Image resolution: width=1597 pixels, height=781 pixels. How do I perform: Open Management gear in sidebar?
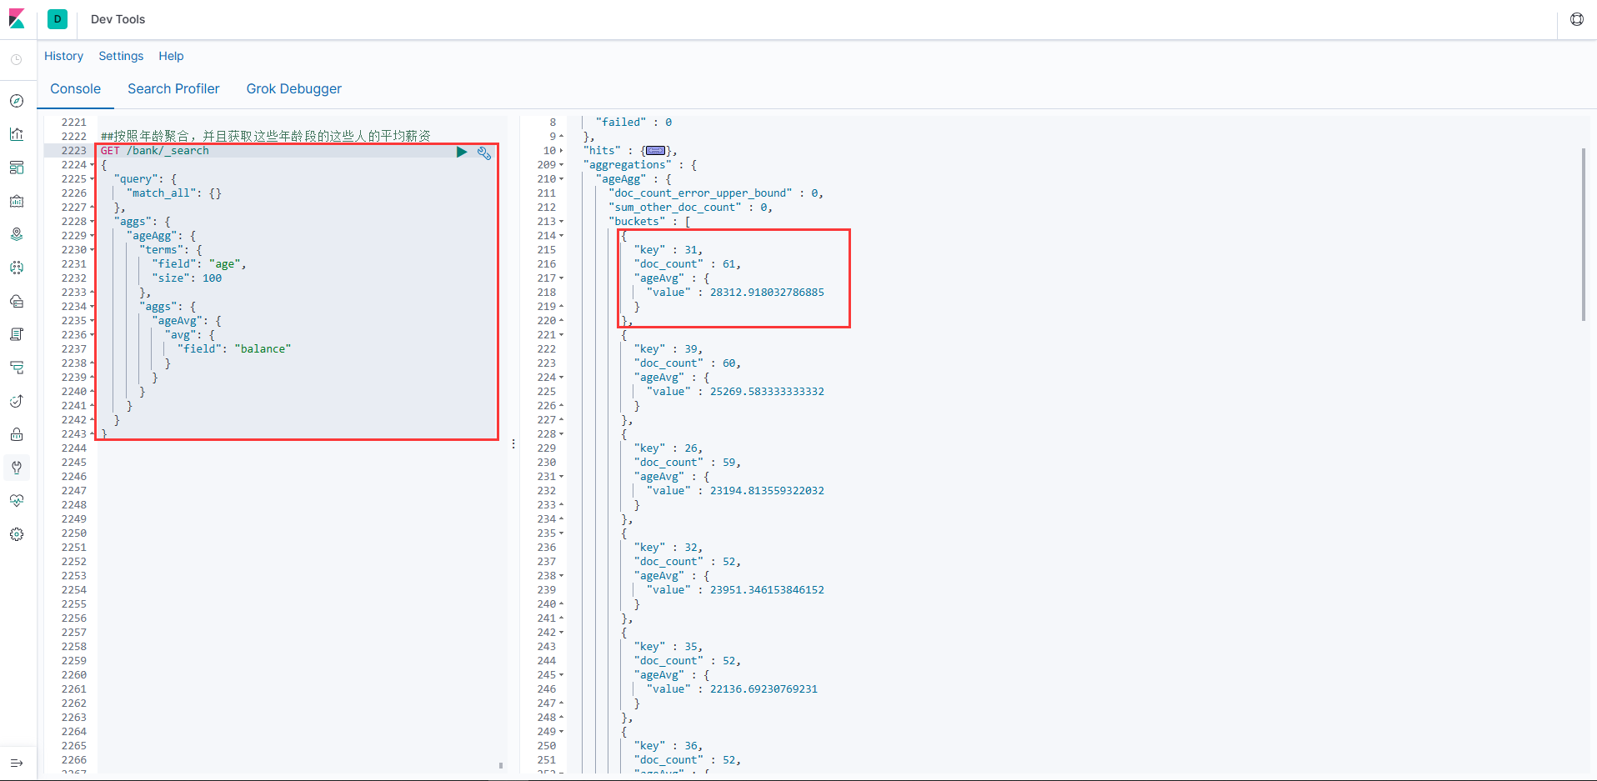coord(17,534)
